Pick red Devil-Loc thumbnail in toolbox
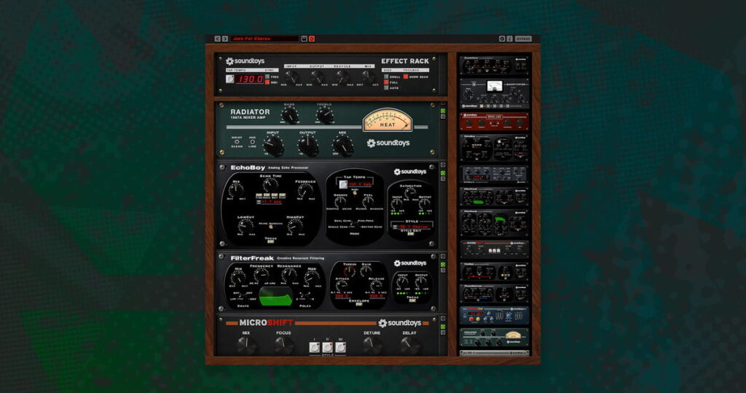Image resolution: width=746 pixels, height=393 pixels. tap(495, 122)
